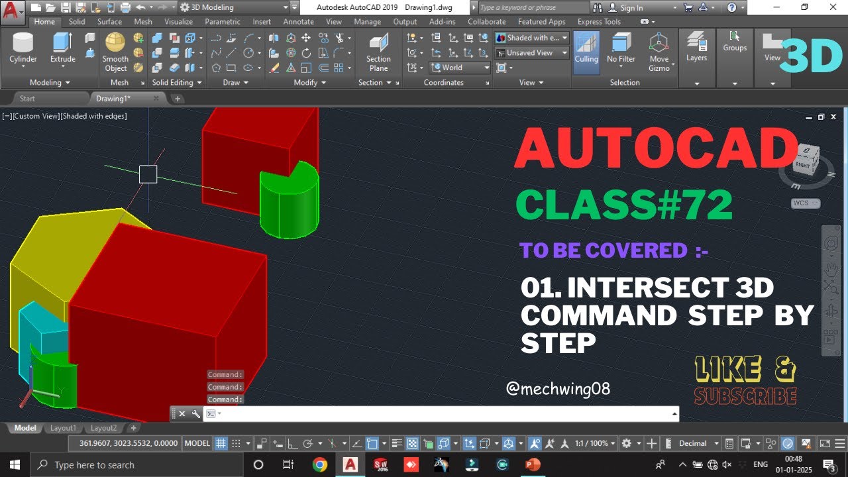Open the World coordinate system dropdown
848x477 pixels.
460,67
